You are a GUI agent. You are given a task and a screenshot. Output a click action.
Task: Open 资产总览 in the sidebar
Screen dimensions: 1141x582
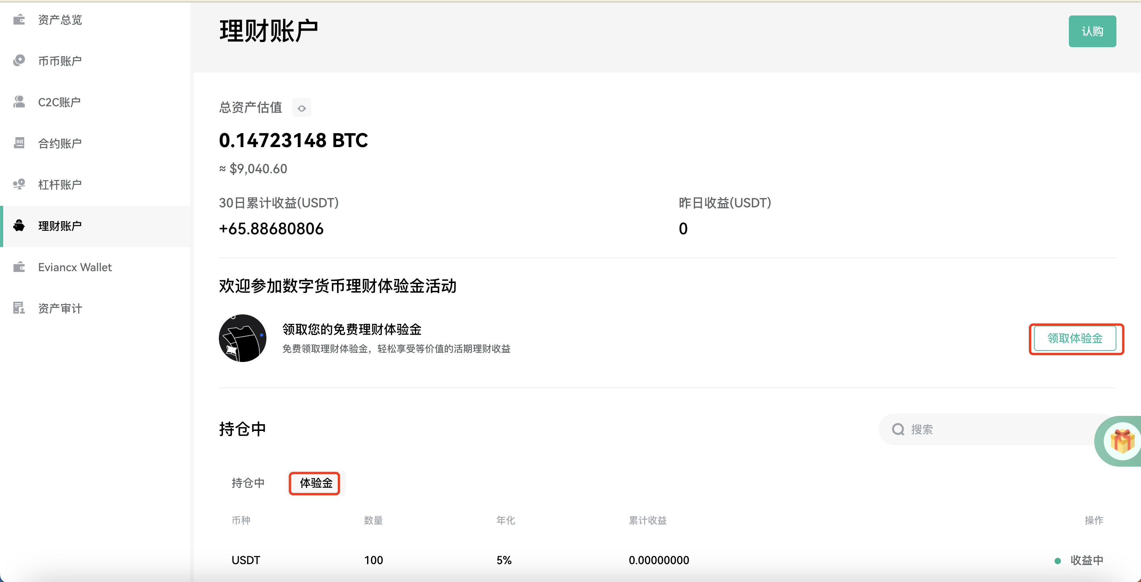pyautogui.click(x=96, y=19)
